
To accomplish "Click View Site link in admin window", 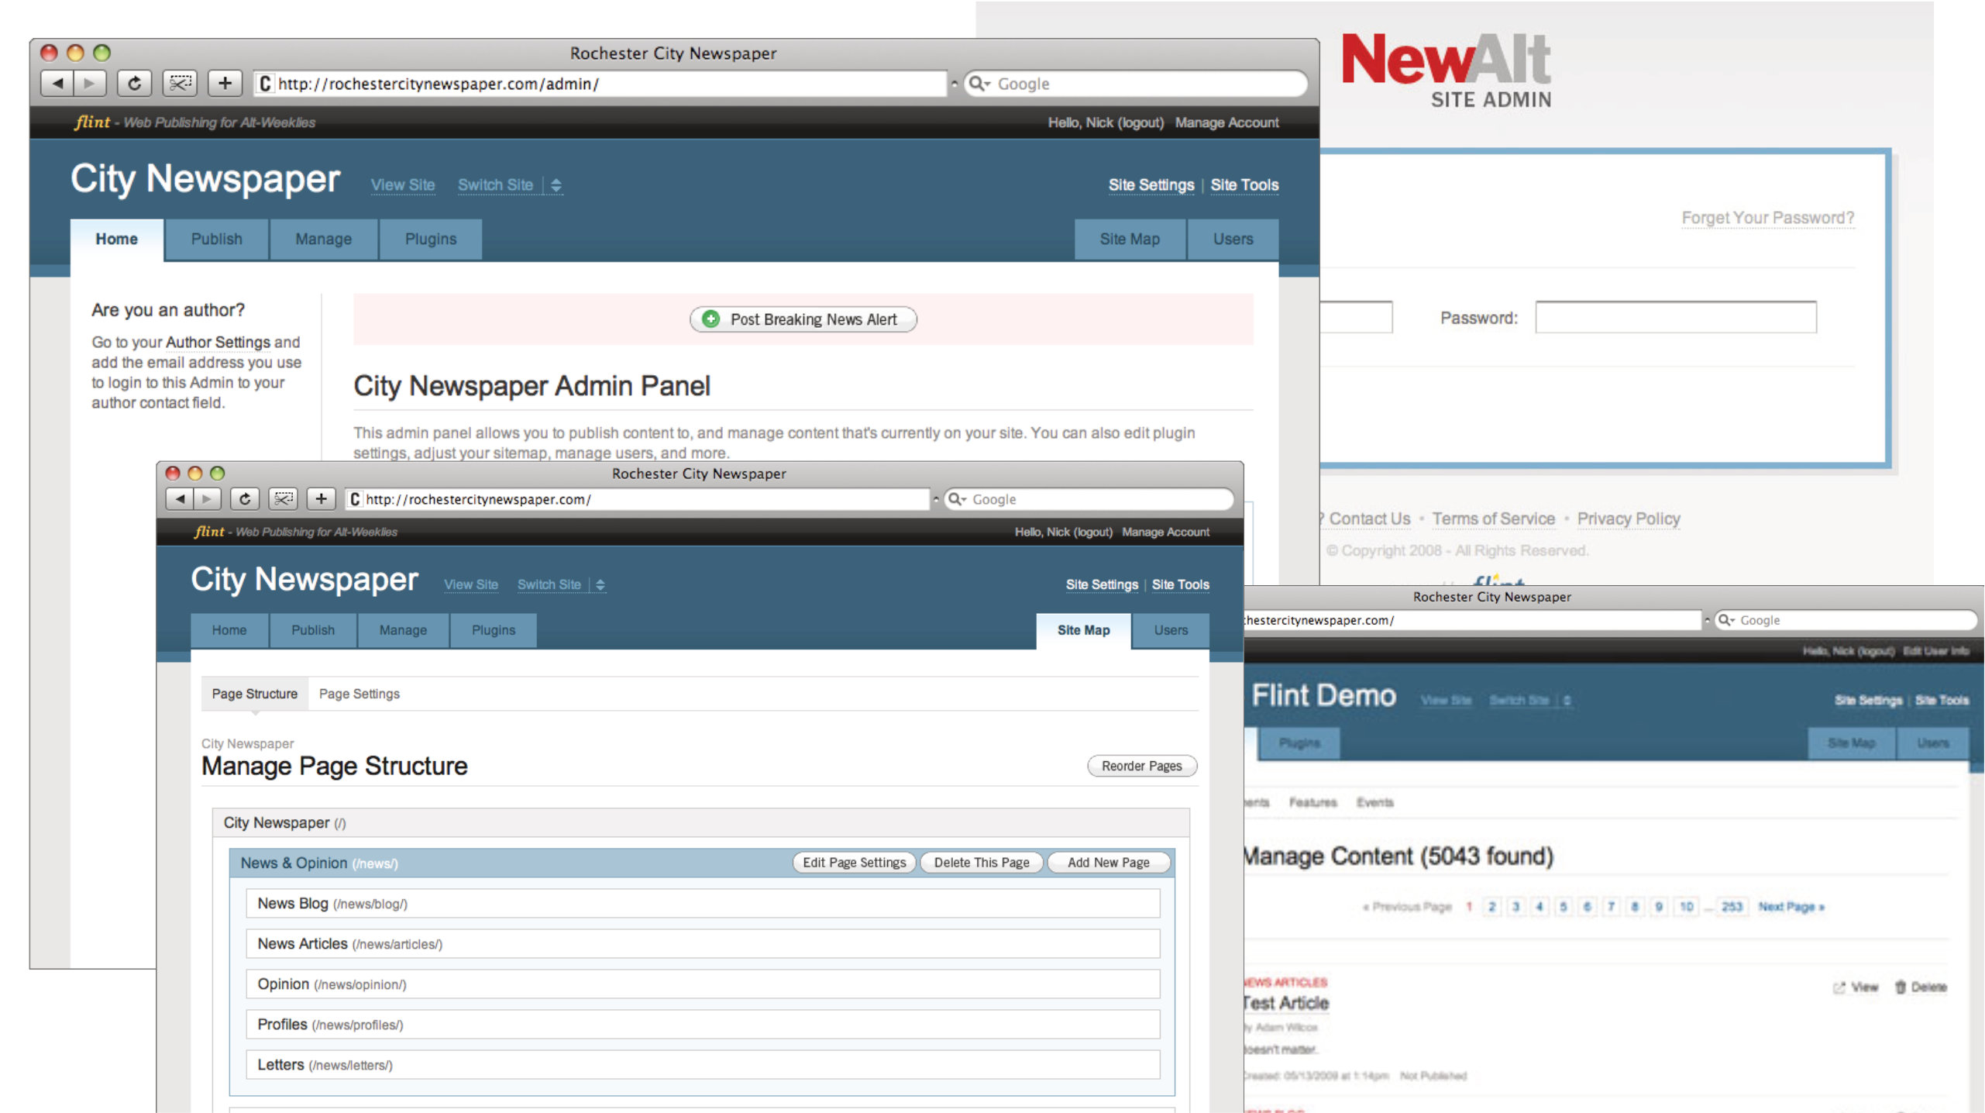I will click(x=403, y=185).
